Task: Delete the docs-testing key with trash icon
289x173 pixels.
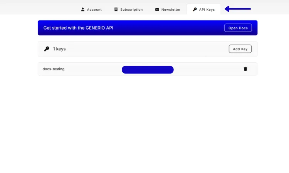Action: coord(245,69)
